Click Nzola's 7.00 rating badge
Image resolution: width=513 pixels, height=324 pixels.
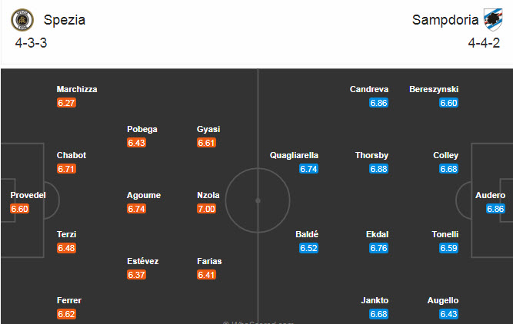207,209
